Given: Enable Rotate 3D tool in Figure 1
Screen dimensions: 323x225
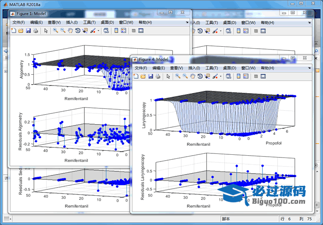Looking at the screenshot, I should 78,31.
